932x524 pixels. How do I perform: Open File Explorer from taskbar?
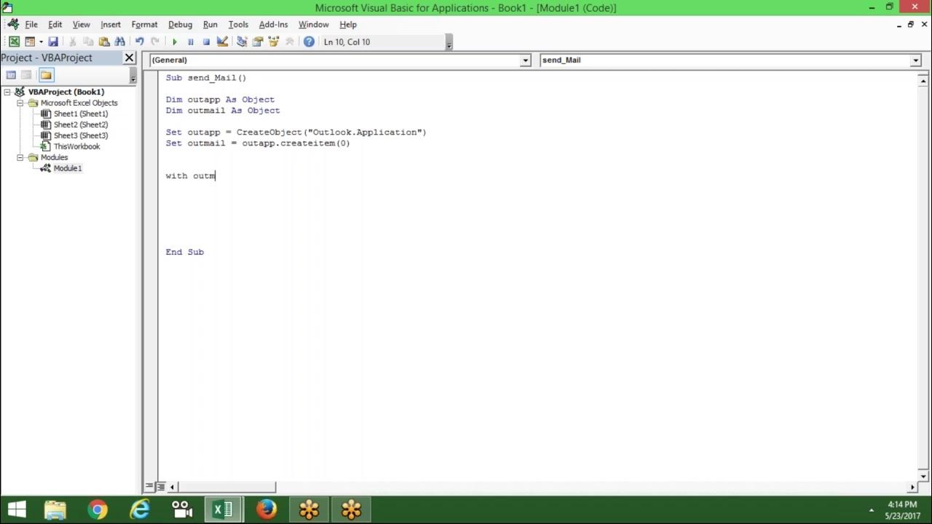click(x=55, y=509)
